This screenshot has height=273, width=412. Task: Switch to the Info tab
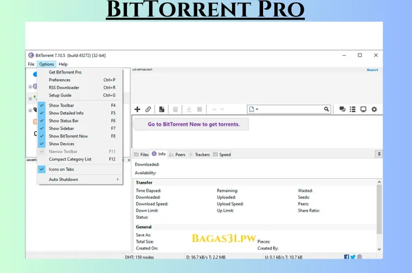point(159,154)
